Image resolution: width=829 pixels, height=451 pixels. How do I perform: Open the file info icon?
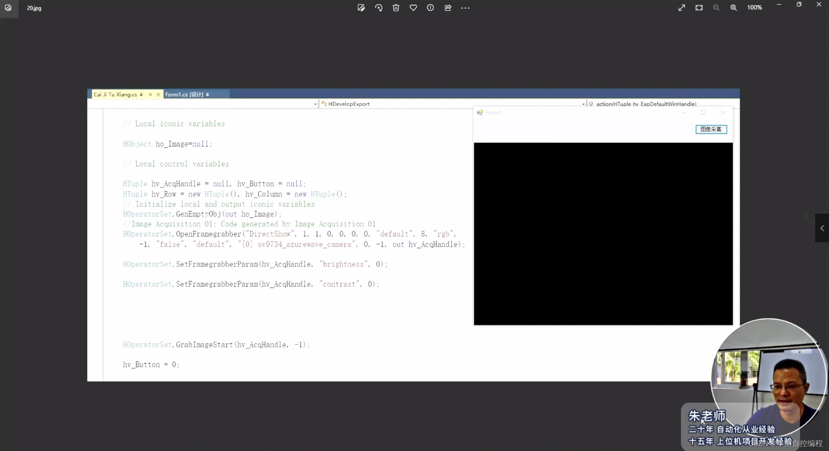pos(430,8)
